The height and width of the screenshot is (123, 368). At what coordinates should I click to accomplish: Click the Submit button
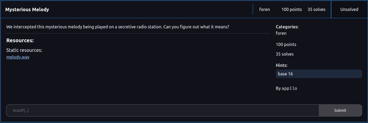pos(340,110)
